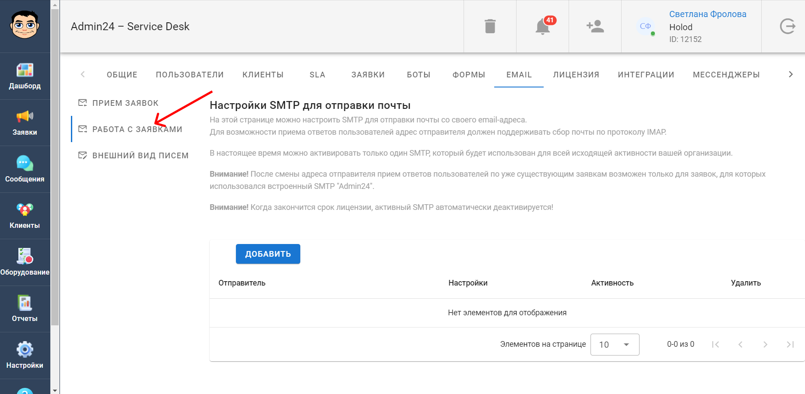Switch to the КЛИЕНТЫ tab
The image size is (805, 394).
click(263, 75)
